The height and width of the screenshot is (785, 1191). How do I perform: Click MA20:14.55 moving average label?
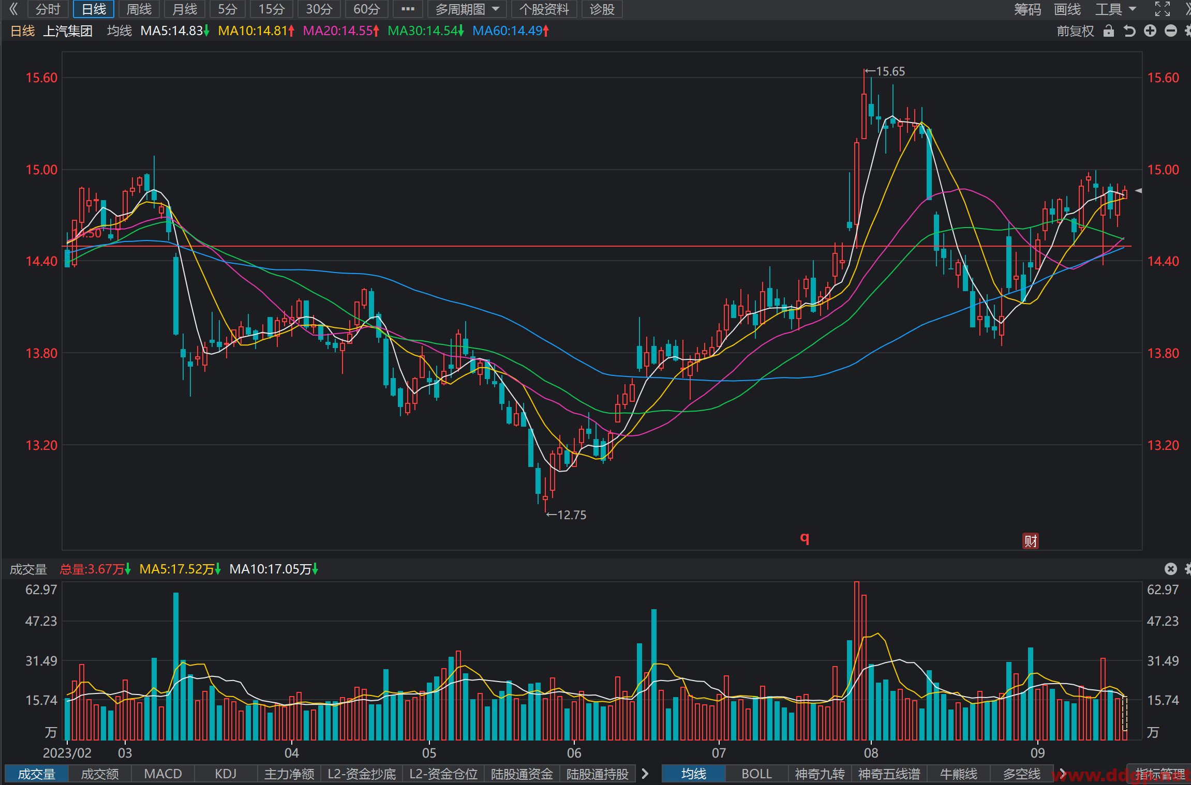coord(340,31)
